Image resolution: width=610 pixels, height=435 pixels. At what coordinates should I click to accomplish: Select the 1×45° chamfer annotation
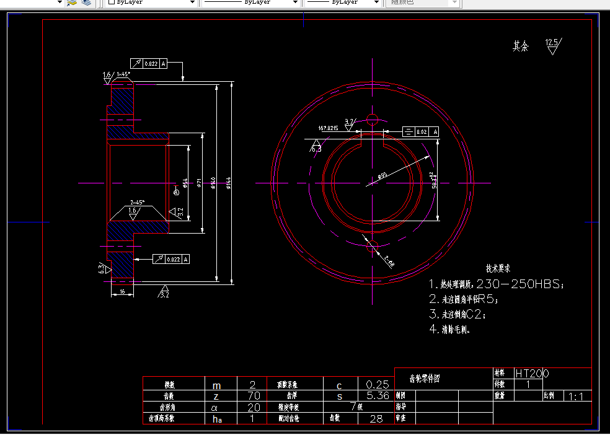124,74
